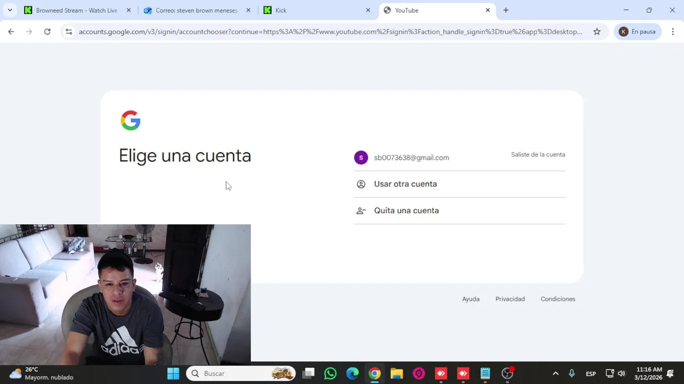Open the En pausa profile menu
Screen dimensions: 684x384
pos(638,31)
